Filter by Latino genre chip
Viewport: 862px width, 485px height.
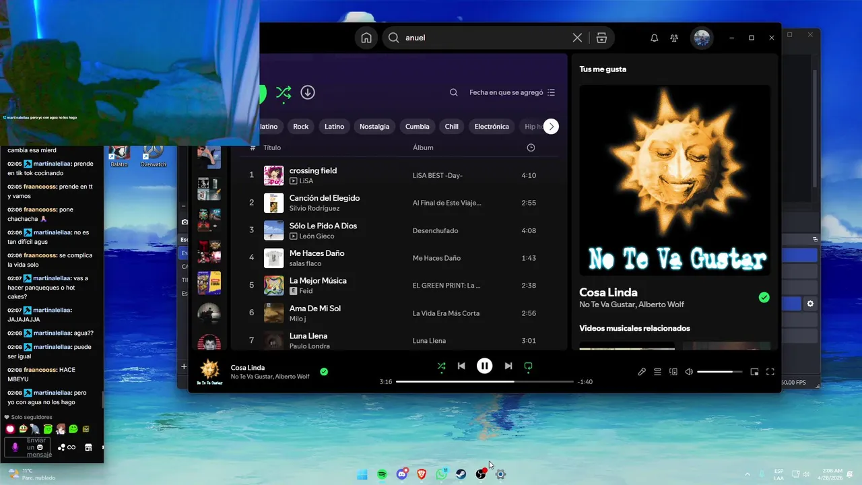point(334,127)
